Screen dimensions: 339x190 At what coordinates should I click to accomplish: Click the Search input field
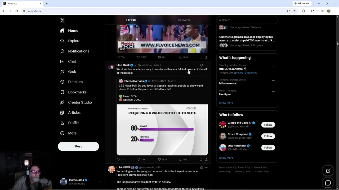(247, 20)
